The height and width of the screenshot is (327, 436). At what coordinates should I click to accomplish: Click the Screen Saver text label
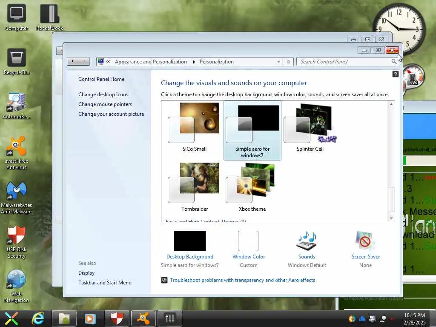pyautogui.click(x=365, y=257)
